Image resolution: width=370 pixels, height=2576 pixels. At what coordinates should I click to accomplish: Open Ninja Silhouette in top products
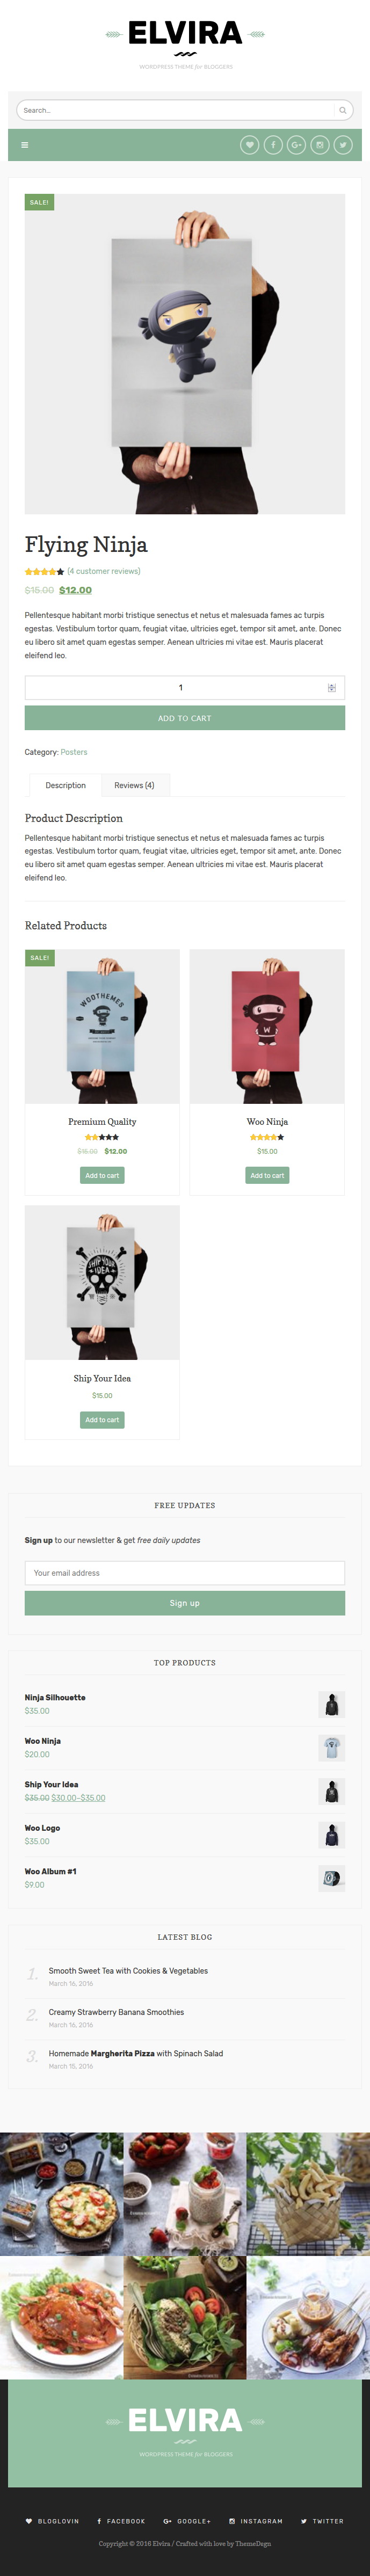point(55,1697)
